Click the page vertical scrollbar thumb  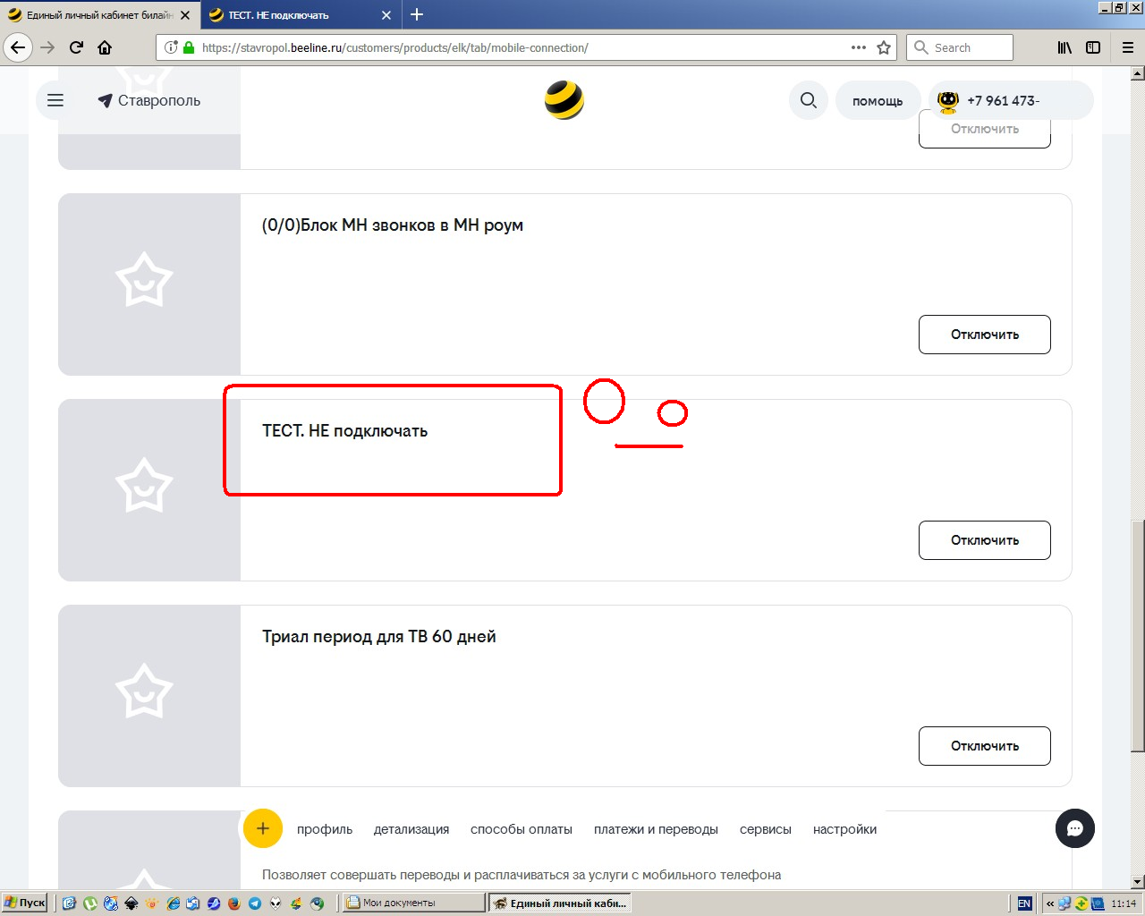[x=1138, y=635]
